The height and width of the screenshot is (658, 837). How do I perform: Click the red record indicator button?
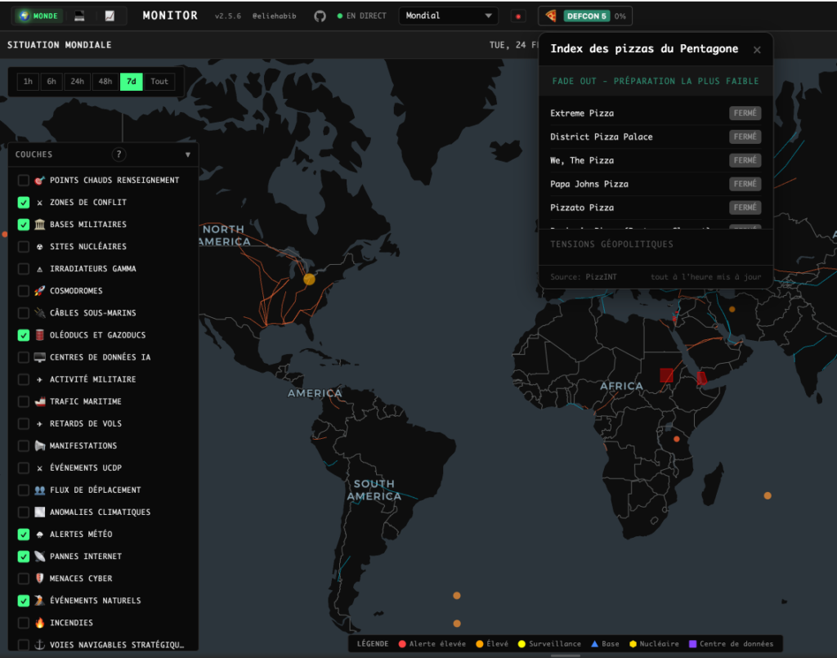coord(518,16)
